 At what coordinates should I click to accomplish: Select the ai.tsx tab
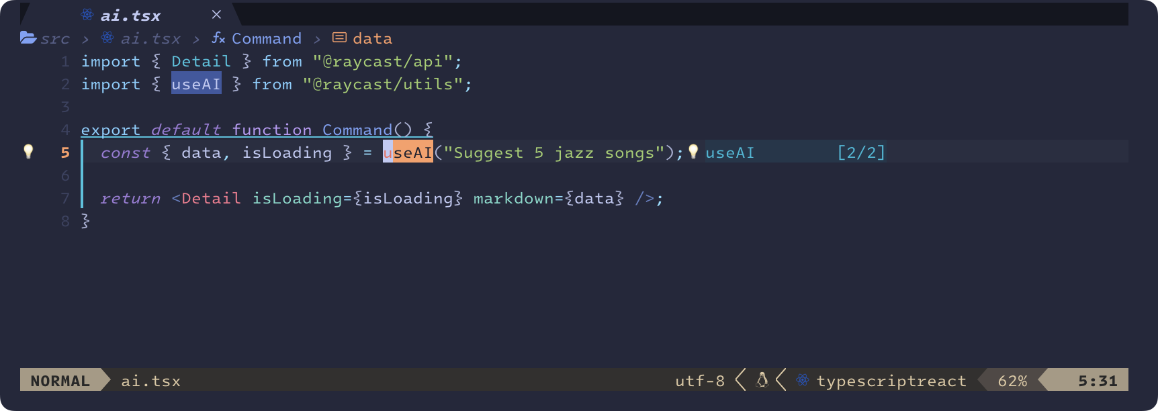[x=131, y=15]
